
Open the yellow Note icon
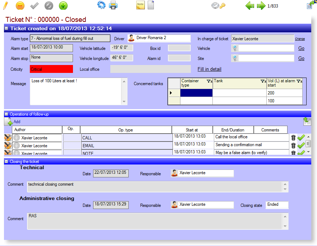(140, 5)
